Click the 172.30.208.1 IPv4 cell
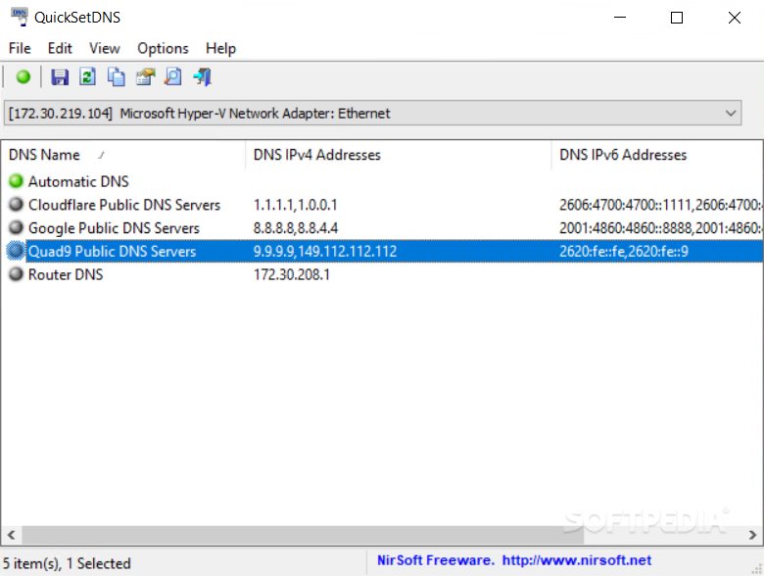The height and width of the screenshot is (576, 764). click(291, 275)
